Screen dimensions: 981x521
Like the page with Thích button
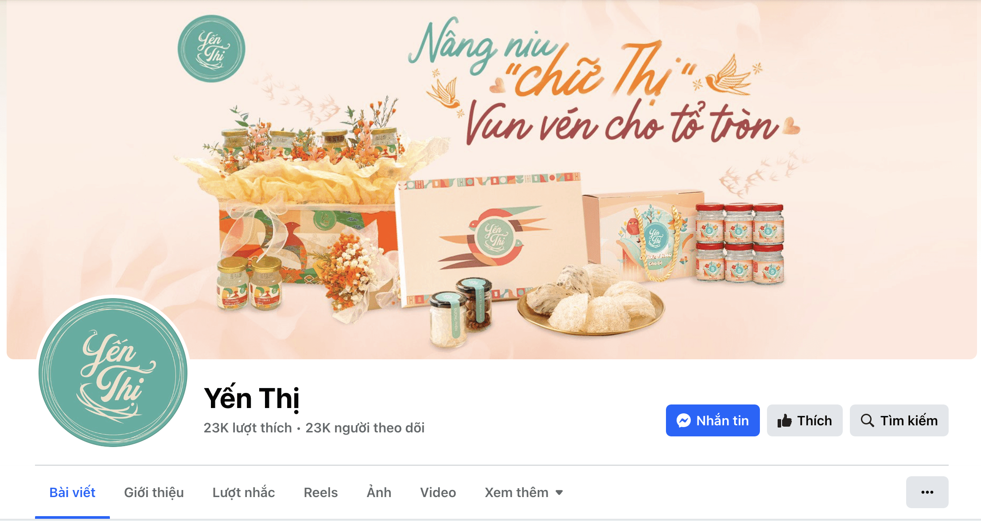(805, 420)
